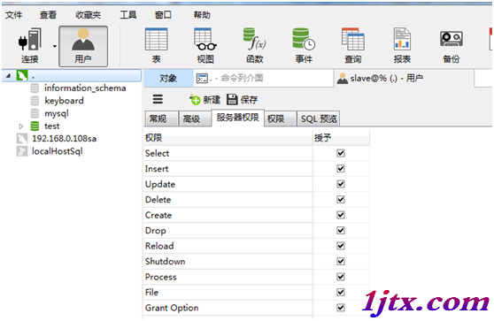The width and height of the screenshot is (494, 321).
Task: Select the localHostSql connection
Action: pos(57,151)
